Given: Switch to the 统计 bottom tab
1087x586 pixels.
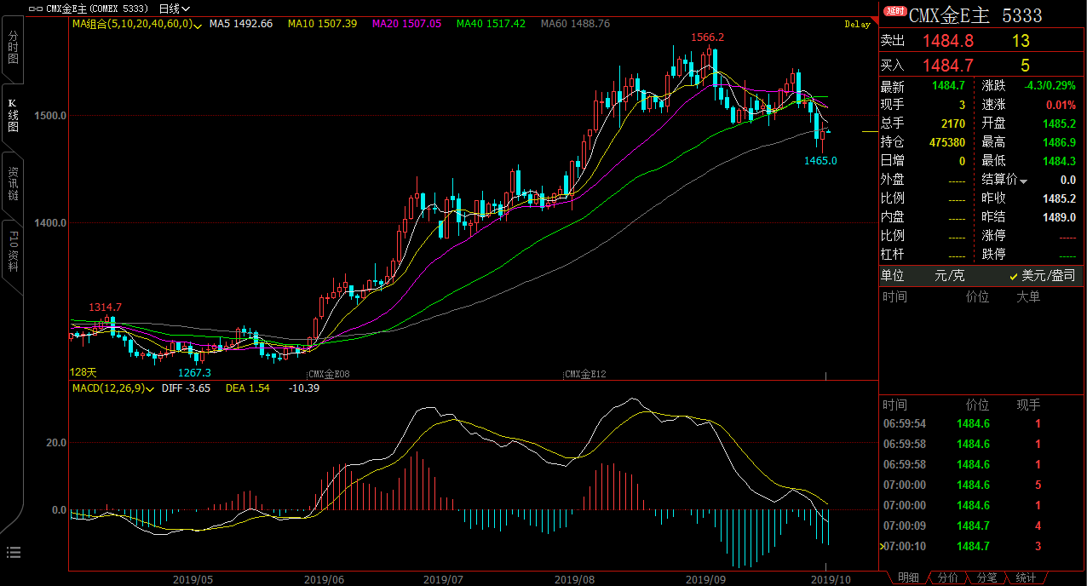Looking at the screenshot, I should (x=1026, y=577).
